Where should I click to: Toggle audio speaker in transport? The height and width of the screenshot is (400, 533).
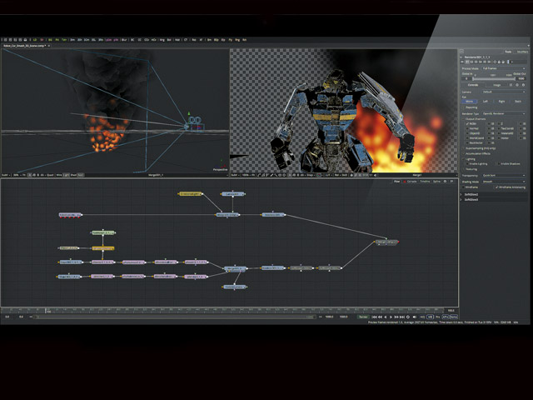(x=415, y=317)
